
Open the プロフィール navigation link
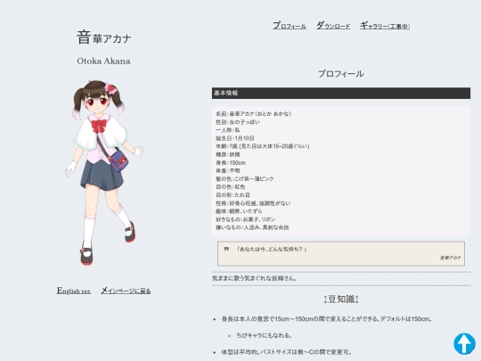pos(289,26)
